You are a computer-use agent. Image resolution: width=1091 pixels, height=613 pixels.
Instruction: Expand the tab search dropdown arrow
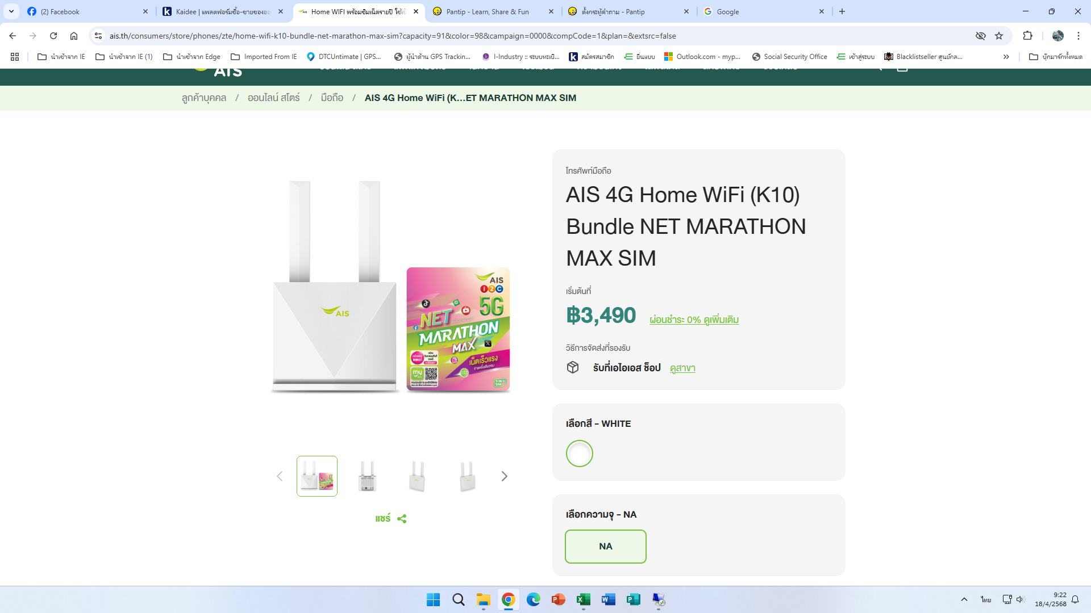tap(11, 11)
